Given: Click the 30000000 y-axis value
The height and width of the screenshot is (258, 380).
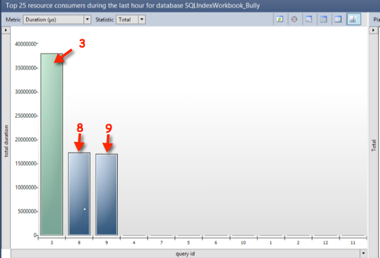Looking at the screenshot, I should (26, 92).
